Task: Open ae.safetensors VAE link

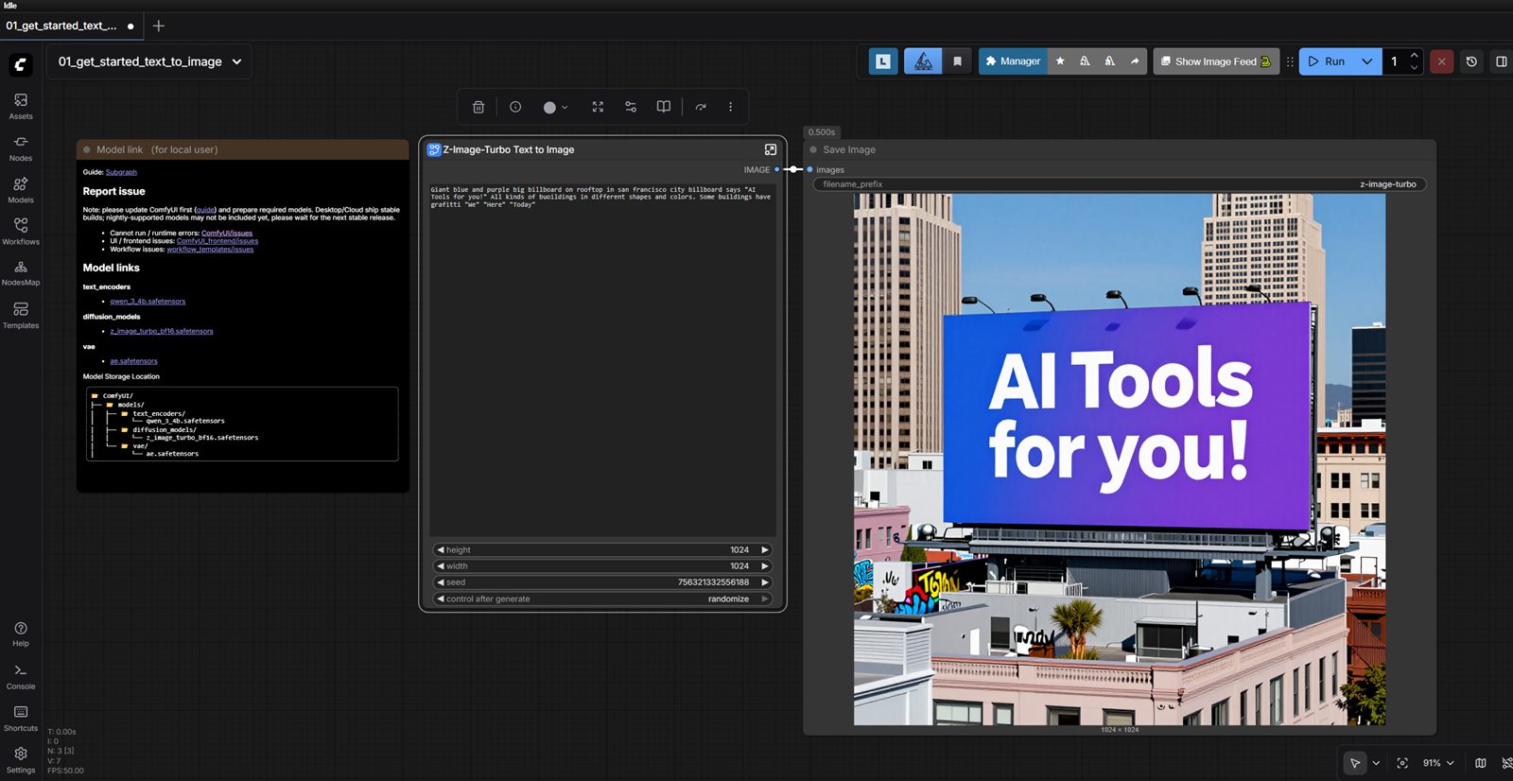Action: click(x=133, y=361)
